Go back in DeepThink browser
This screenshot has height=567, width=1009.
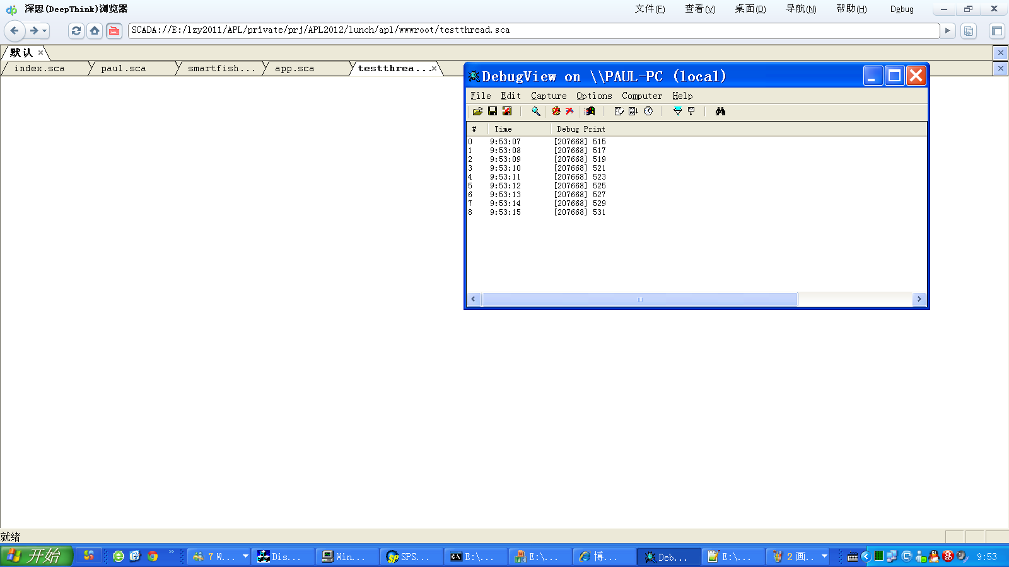pyautogui.click(x=15, y=30)
